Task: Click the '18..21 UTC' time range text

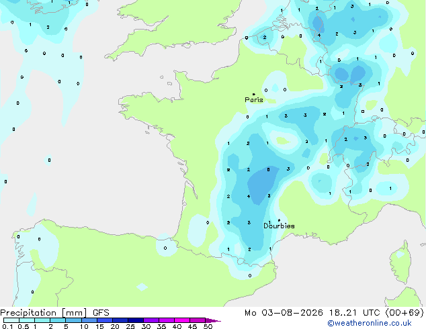Action: pos(355,313)
